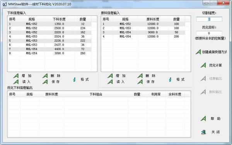Click the 关闭 exit icon
The height and width of the screenshot is (145, 232).
point(204,132)
